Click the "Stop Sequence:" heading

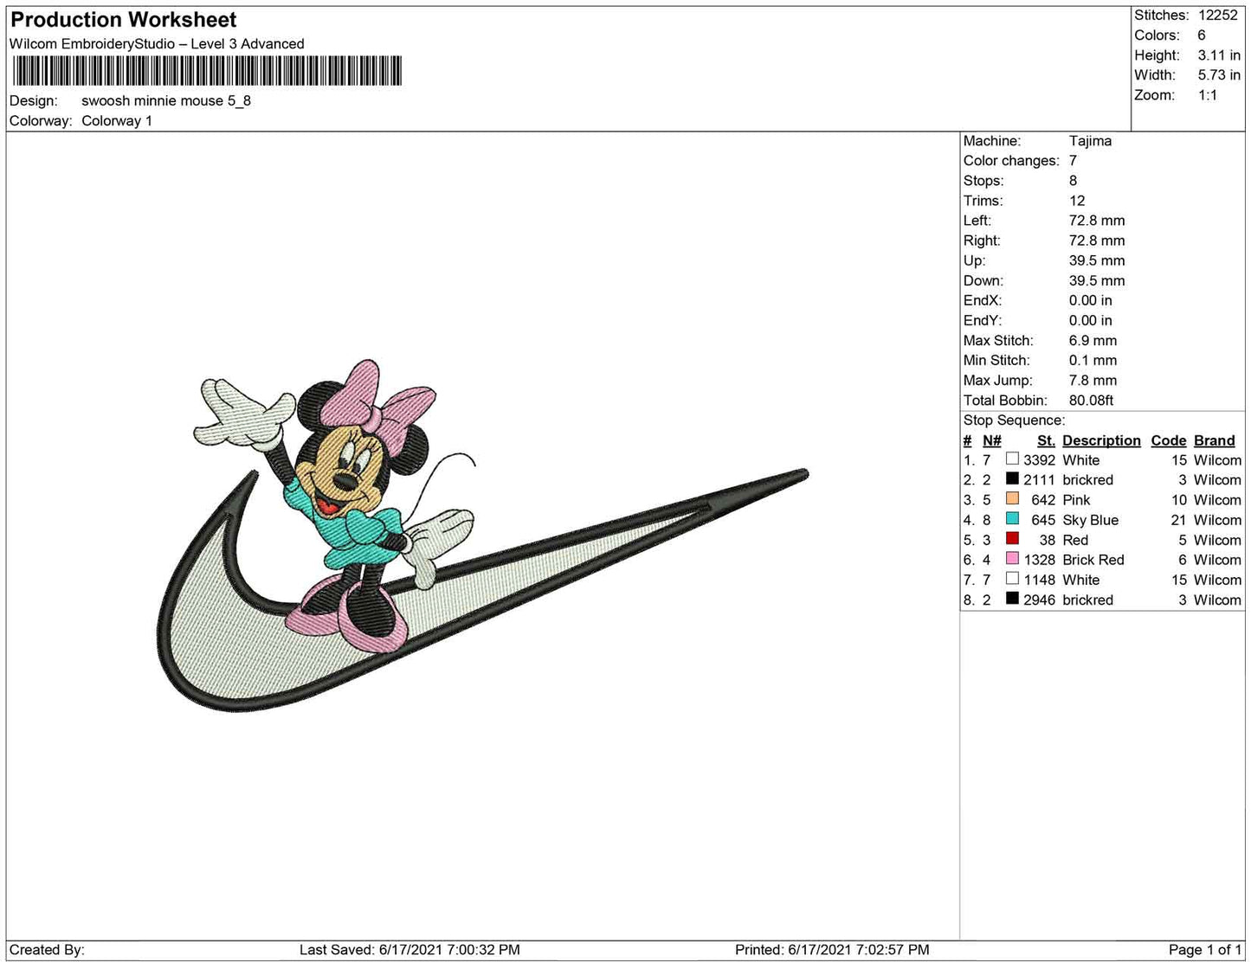click(1015, 420)
